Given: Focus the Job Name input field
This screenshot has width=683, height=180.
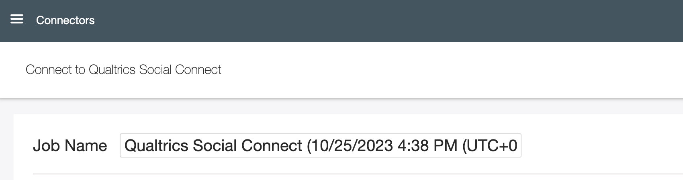Looking at the screenshot, I should 320,145.
